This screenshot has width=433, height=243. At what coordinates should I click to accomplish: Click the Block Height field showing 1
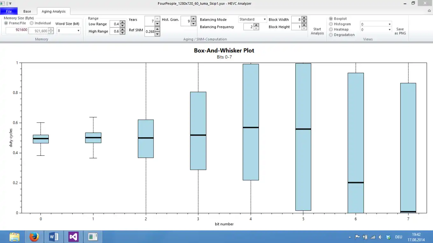(296, 27)
